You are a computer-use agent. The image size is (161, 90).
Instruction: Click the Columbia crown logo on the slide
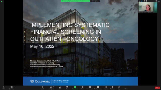(x=32, y=81)
